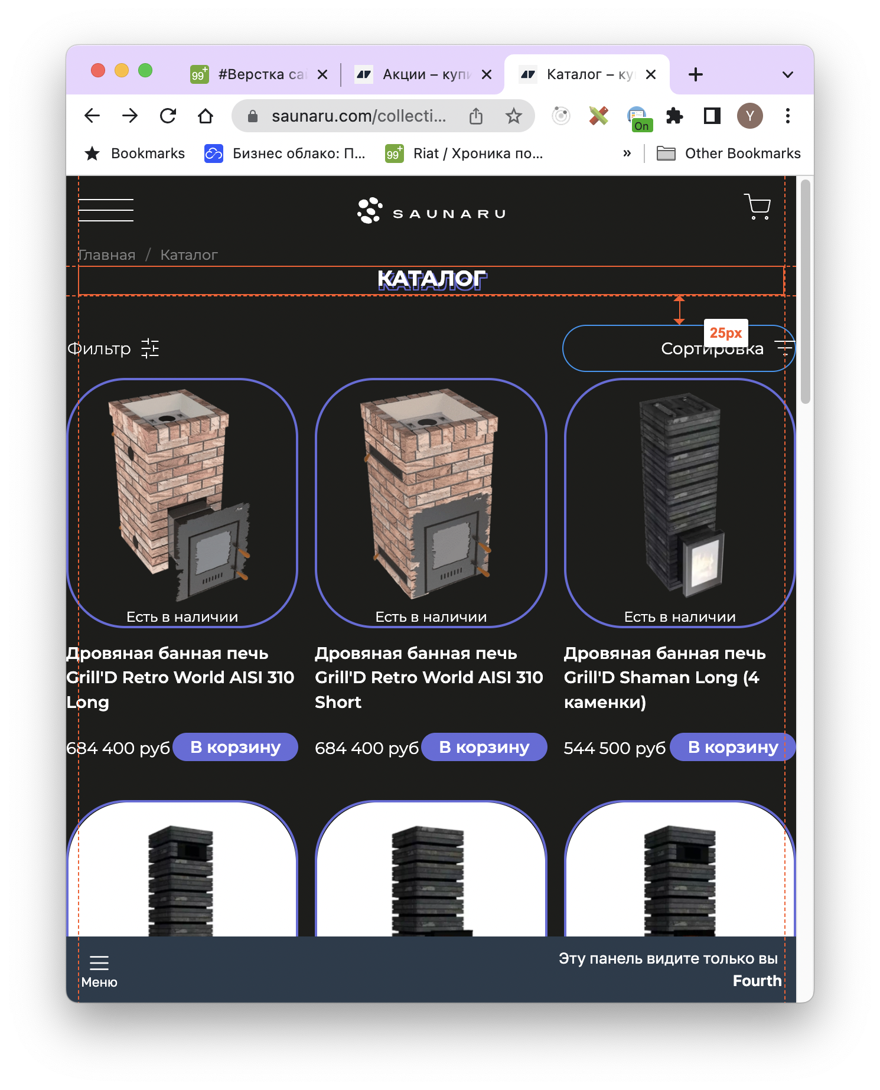Open filter settings sliders icon

pos(150,348)
